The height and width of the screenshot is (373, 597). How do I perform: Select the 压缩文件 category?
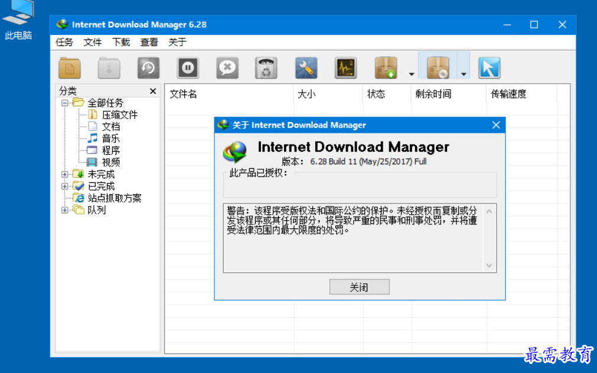pos(119,114)
